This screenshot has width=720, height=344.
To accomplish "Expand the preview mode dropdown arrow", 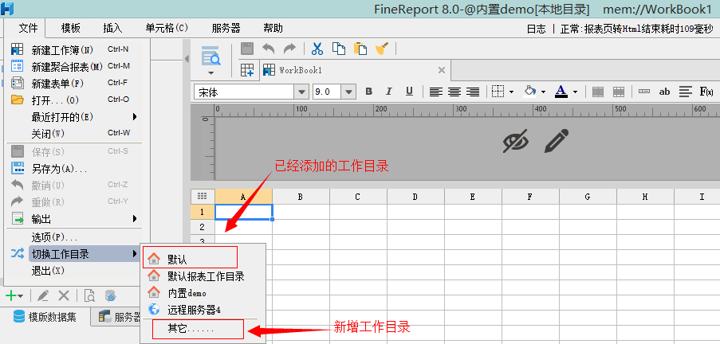I will 211,73.
